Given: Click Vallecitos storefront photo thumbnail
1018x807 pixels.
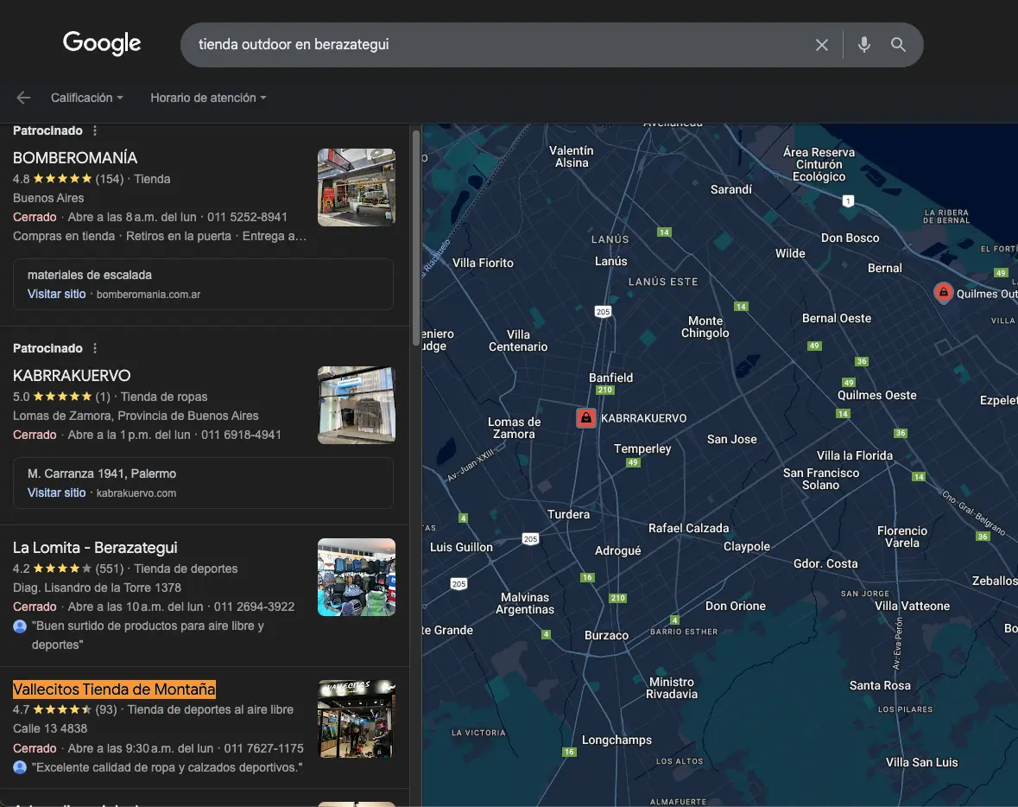Looking at the screenshot, I should click(357, 719).
